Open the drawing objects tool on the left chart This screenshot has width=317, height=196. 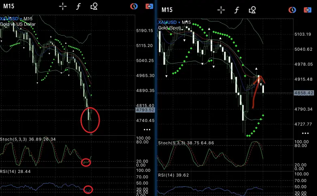[x=94, y=6]
